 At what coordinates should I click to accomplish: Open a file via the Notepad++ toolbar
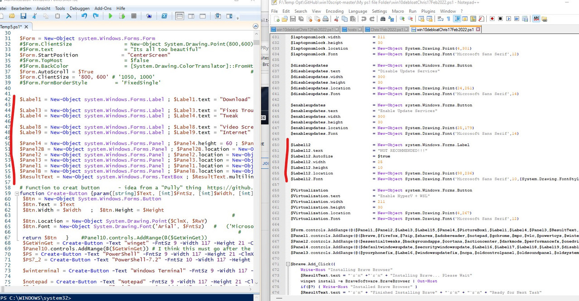click(285, 19)
